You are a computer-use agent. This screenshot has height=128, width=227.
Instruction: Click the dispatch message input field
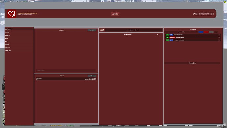pos(65,70)
